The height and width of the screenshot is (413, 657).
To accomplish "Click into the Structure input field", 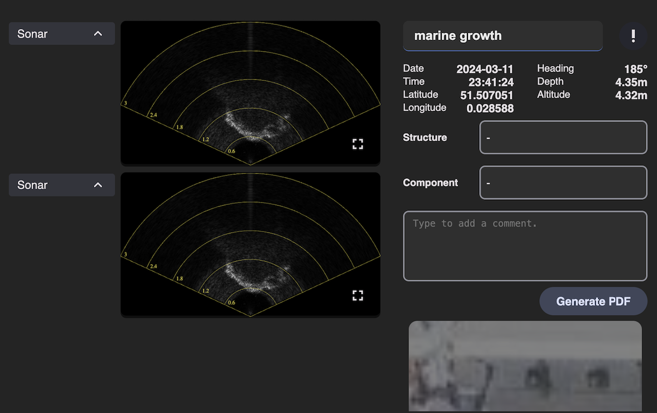I will 563,137.
